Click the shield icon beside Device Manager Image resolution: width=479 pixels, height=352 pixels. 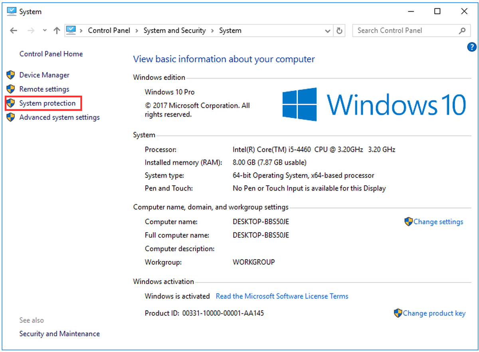(11, 75)
